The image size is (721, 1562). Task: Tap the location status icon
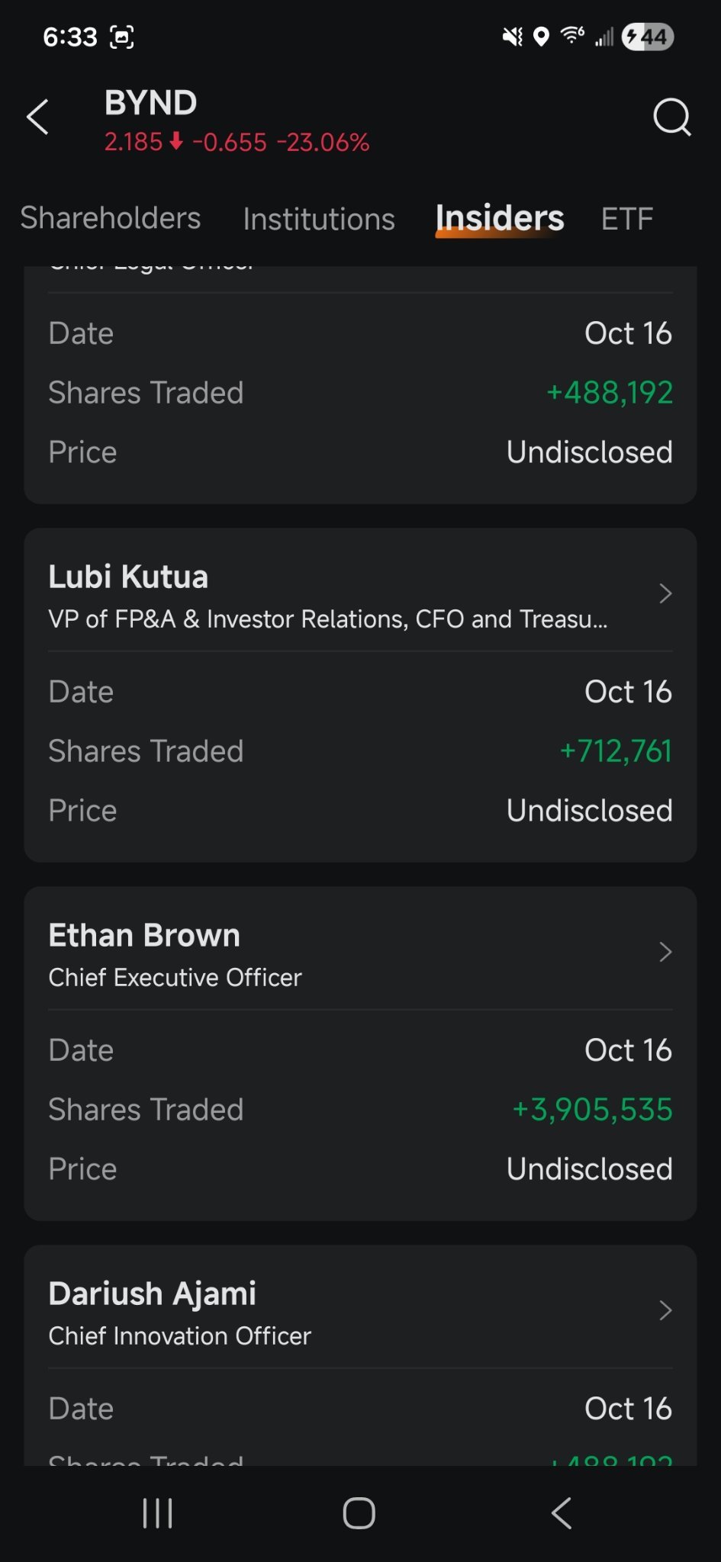(541, 37)
